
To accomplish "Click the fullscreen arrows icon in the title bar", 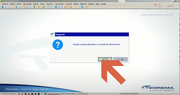I will pos(121,1).
